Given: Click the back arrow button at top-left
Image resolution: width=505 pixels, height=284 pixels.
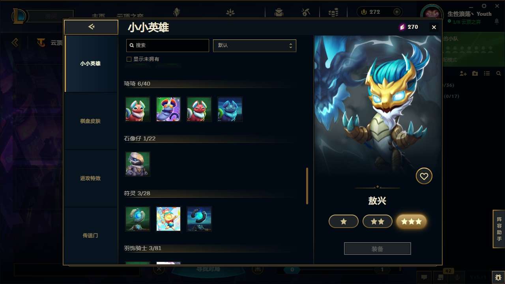Looking at the screenshot, I should click(x=91, y=27).
